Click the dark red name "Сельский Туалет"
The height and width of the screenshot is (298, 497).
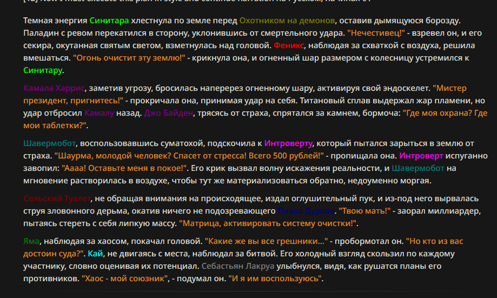[x=57, y=198]
